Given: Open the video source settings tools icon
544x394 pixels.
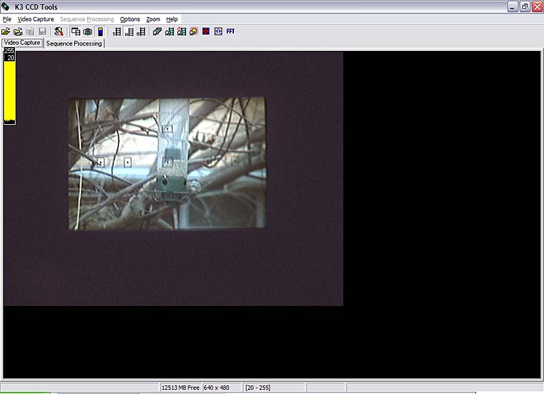Looking at the screenshot, I should pos(58,32).
